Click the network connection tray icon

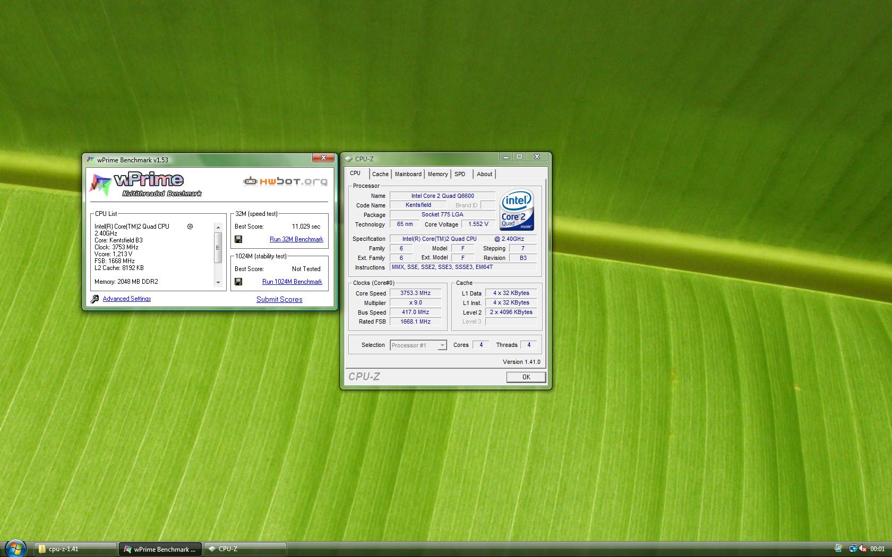pyautogui.click(x=852, y=549)
